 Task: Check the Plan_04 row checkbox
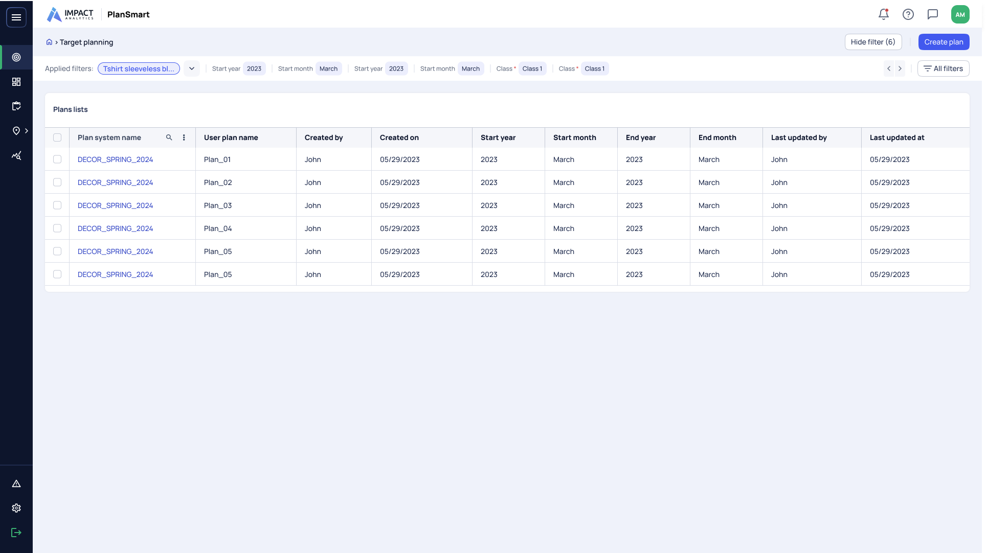pyautogui.click(x=57, y=228)
